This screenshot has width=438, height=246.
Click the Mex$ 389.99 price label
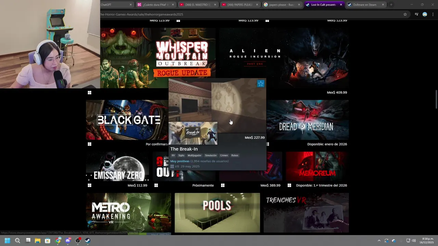pos(270,186)
